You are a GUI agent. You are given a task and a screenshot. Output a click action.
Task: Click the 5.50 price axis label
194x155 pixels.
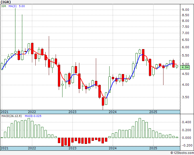coord(185,55)
